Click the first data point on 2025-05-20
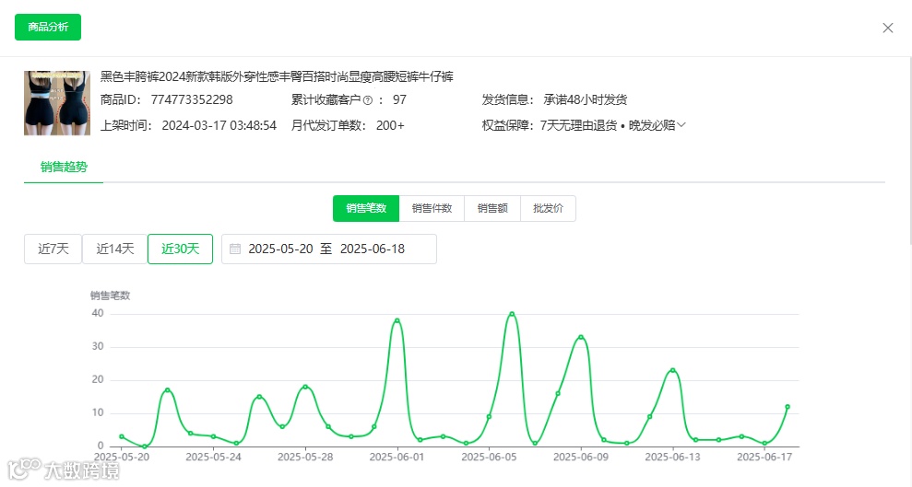 click(x=122, y=436)
